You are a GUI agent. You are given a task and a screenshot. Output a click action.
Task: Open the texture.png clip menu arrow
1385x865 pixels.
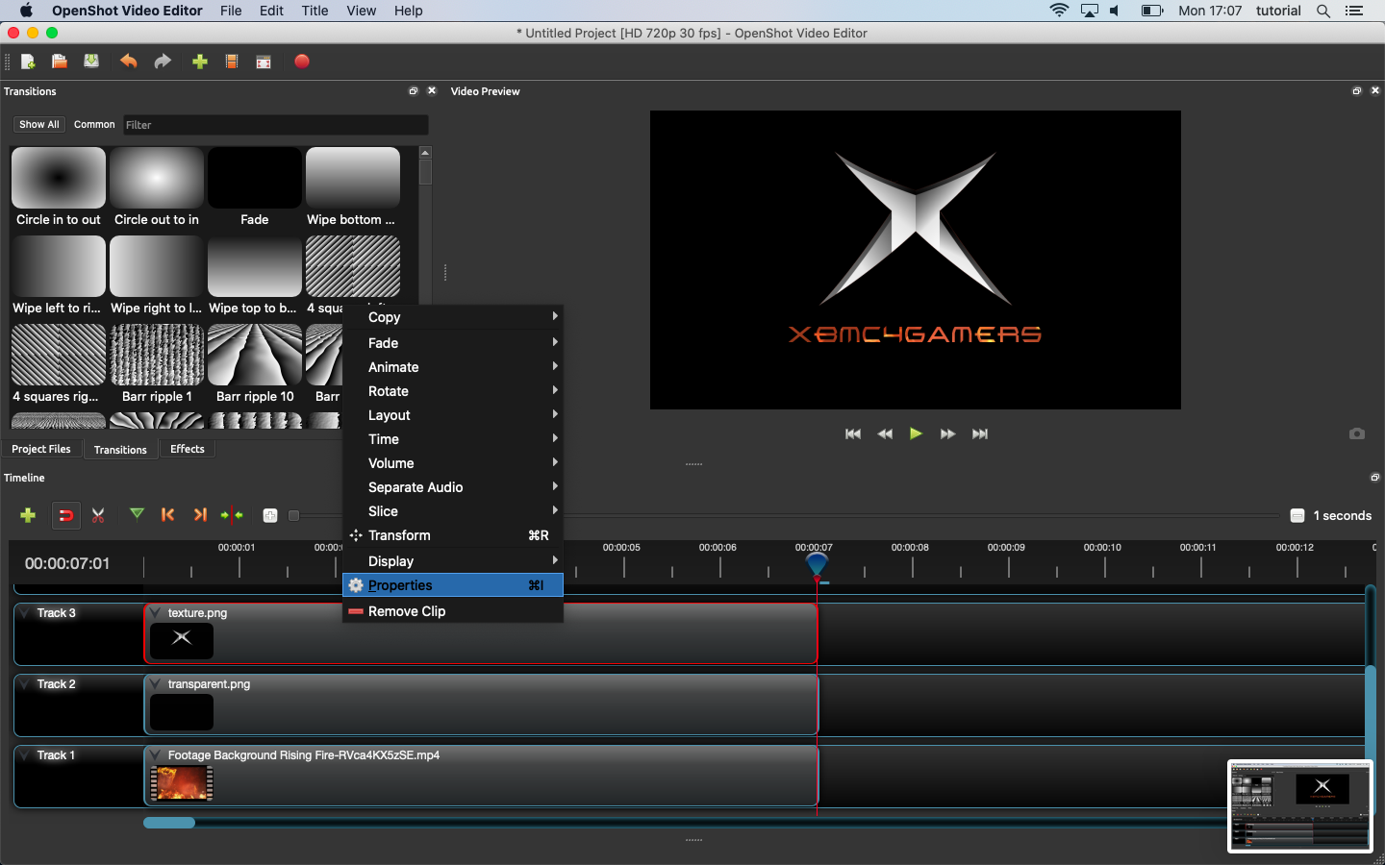pos(155,613)
